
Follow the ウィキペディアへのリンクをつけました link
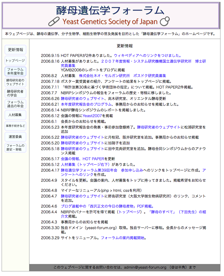(x=147, y=56)
